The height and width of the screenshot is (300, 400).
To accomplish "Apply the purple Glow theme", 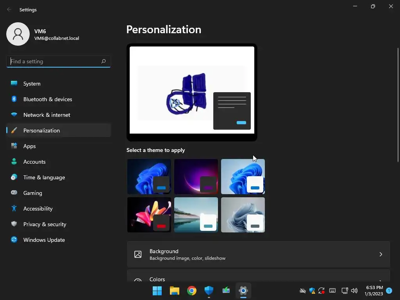I will pos(196,177).
